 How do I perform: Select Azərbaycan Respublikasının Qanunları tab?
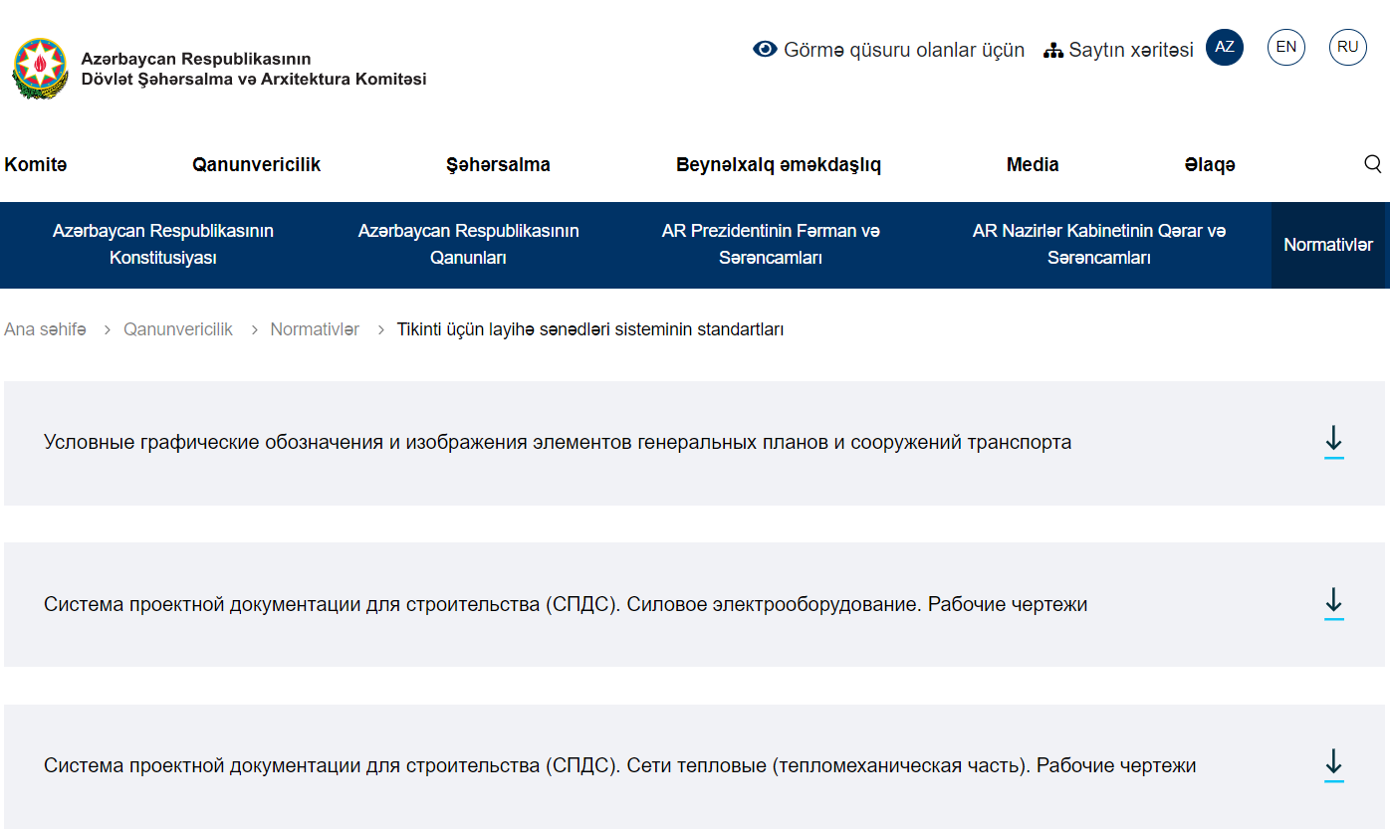point(469,245)
